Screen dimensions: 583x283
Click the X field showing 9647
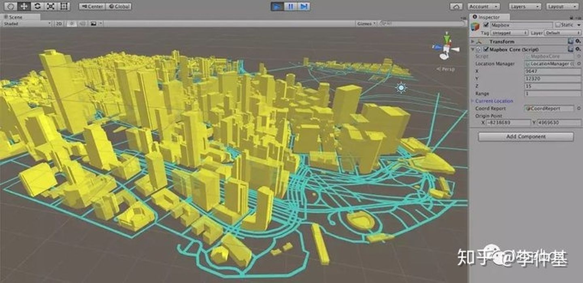(x=552, y=71)
